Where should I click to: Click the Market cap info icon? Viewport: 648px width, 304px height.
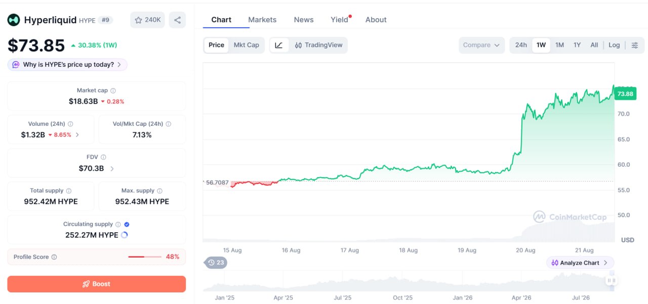pyautogui.click(x=113, y=90)
